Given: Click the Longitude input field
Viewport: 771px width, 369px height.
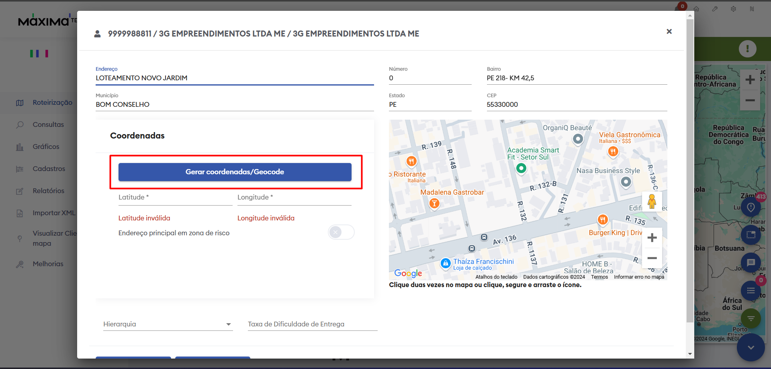Looking at the screenshot, I should (x=294, y=198).
